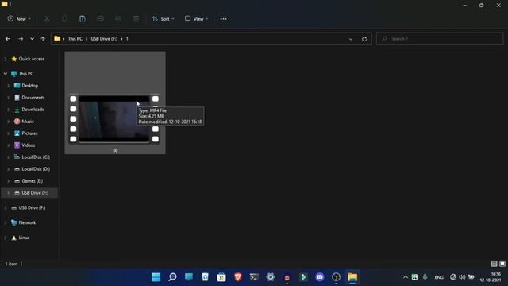
Task: Open OBS Studio from taskbar
Action: 336,277
